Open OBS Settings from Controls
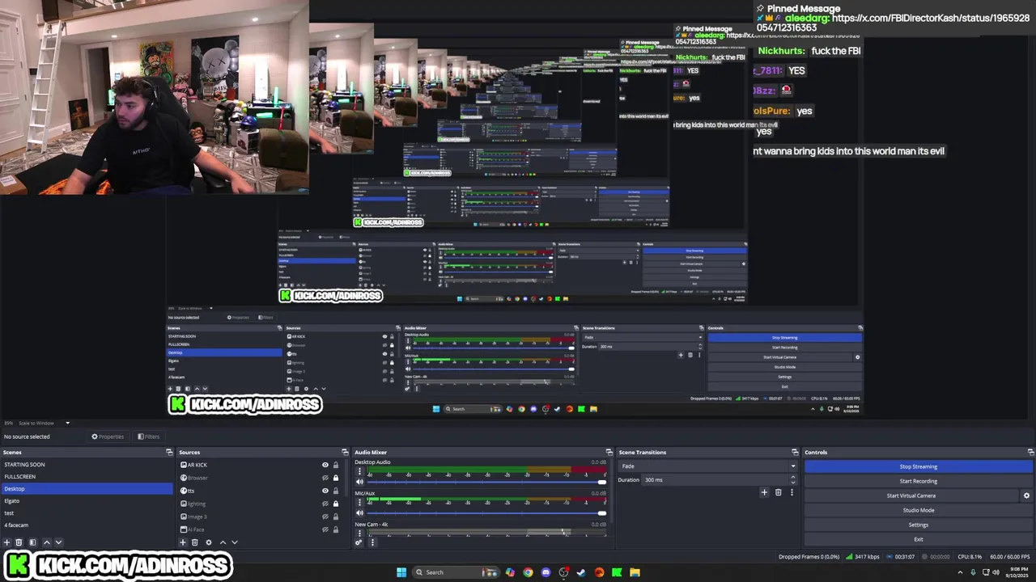 pyautogui.click(x=919, y=525)
